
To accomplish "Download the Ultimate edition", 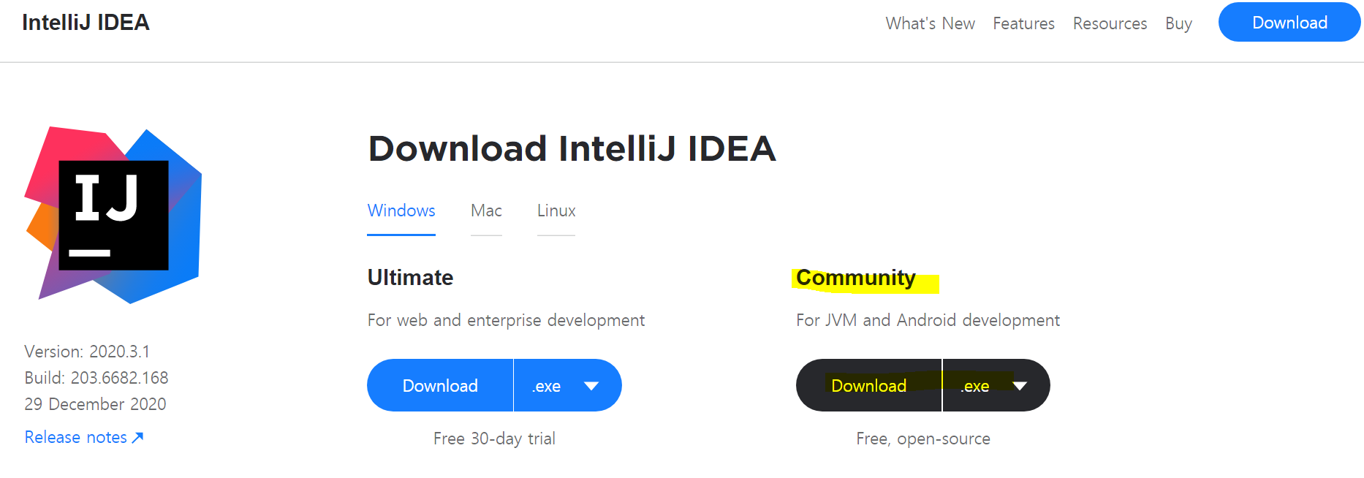I will (x=440, y=385).
